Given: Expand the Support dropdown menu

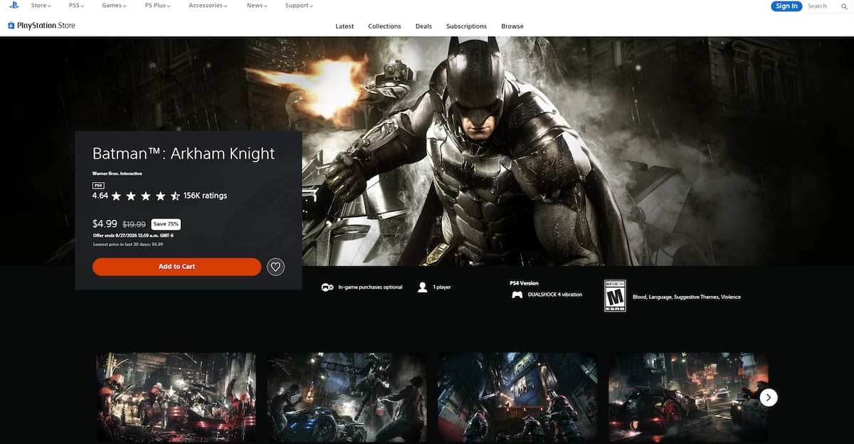Looking at the screenshot, I should pos(299,6).
